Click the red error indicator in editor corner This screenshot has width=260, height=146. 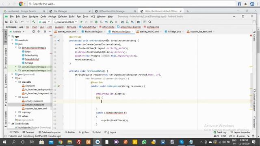pyautogui.click(x=251, y=35)
